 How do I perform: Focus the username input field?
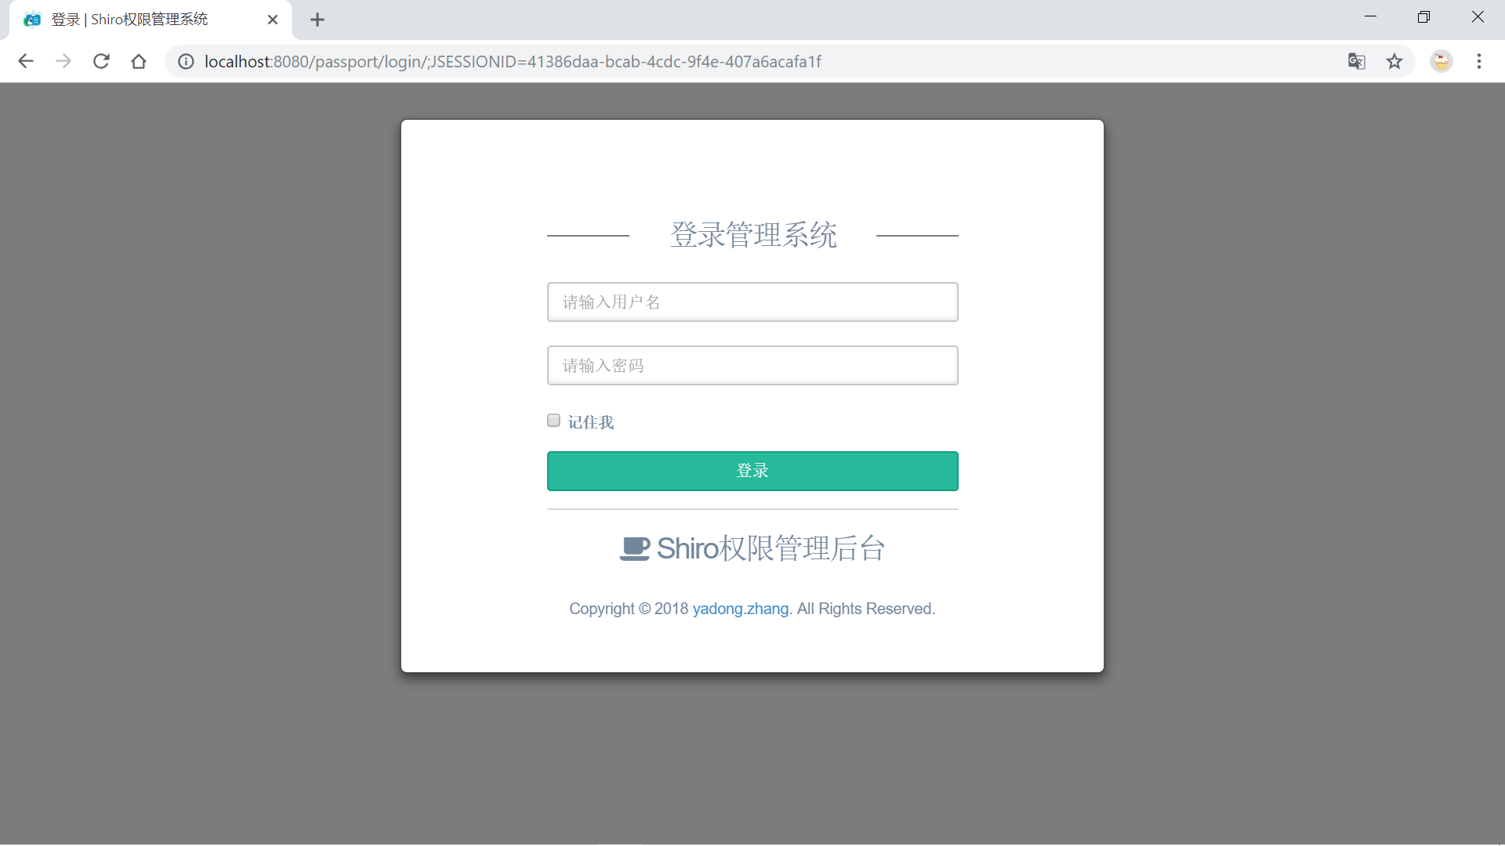752,302
